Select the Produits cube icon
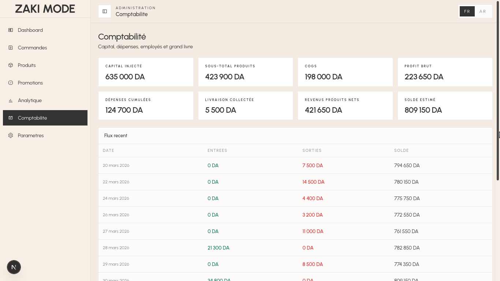Screen dimensions: 500x281 click(11, 65)
